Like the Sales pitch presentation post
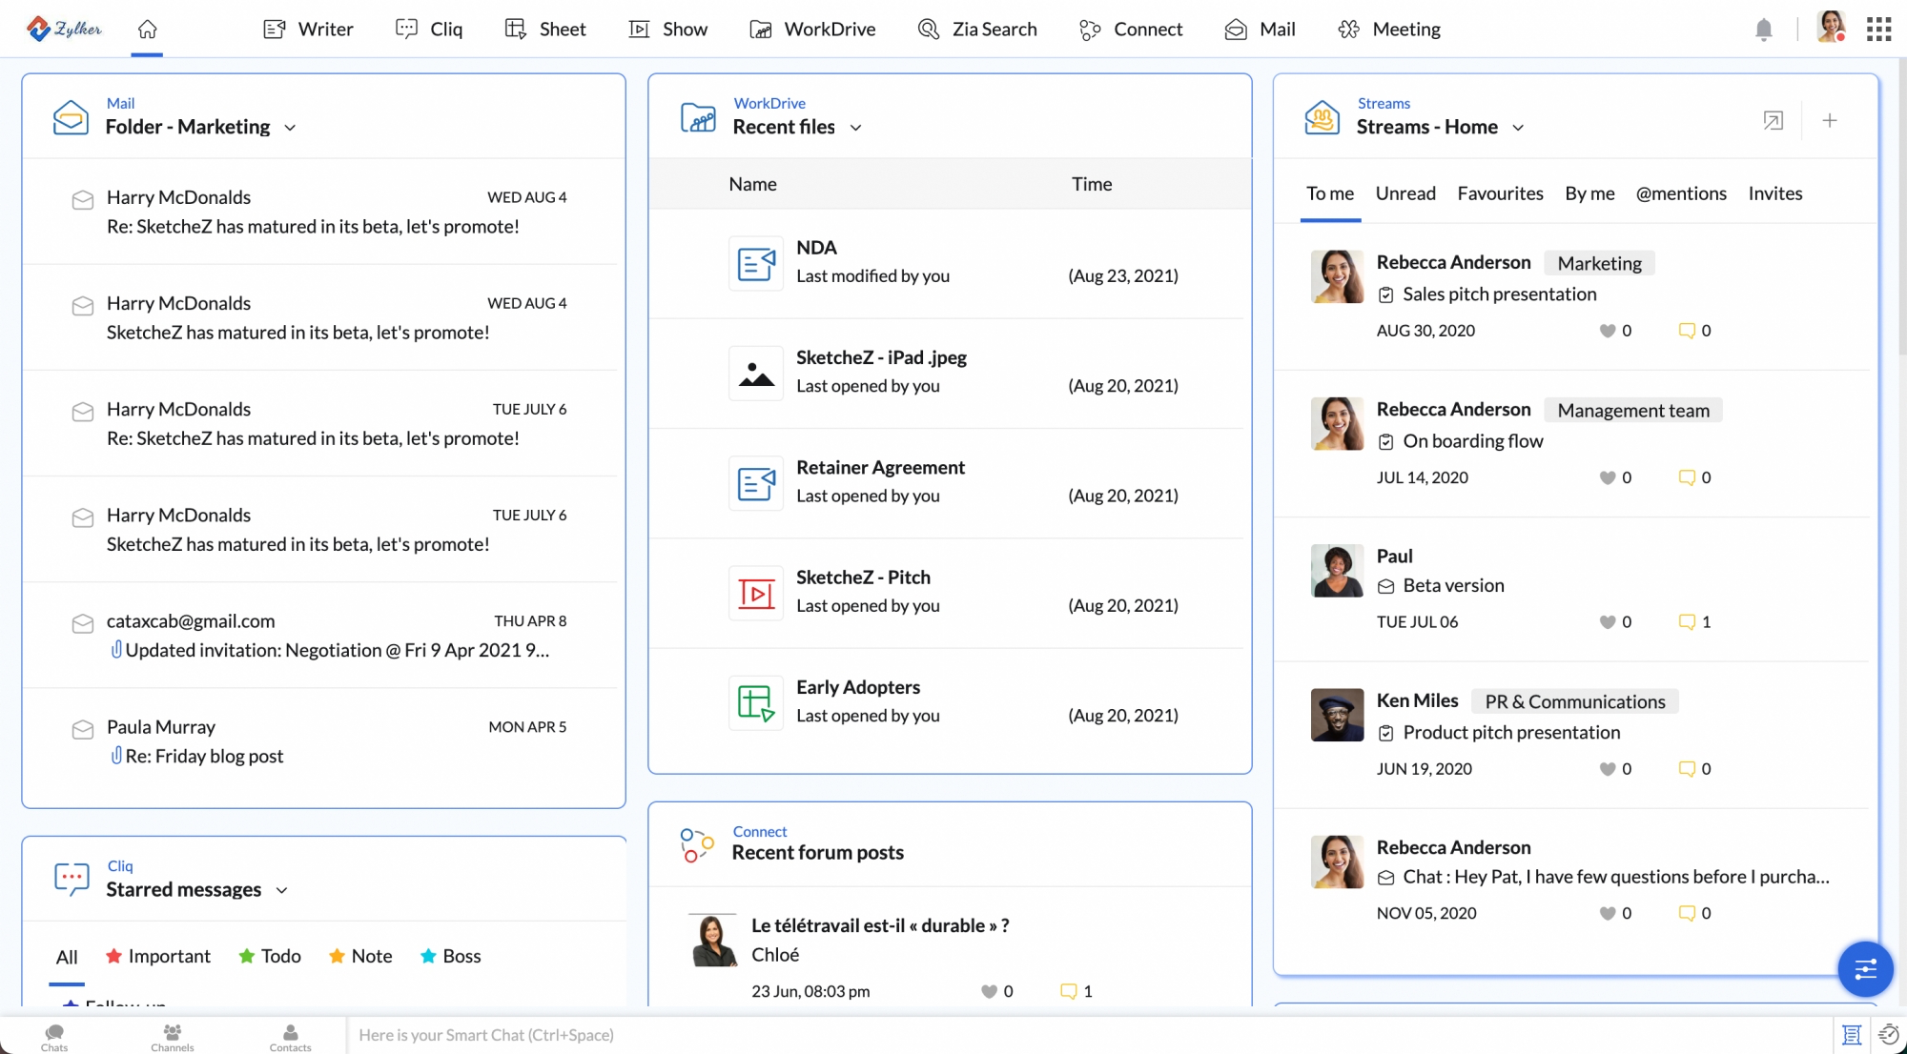1907x1054 pixels. click(1607, 331)
